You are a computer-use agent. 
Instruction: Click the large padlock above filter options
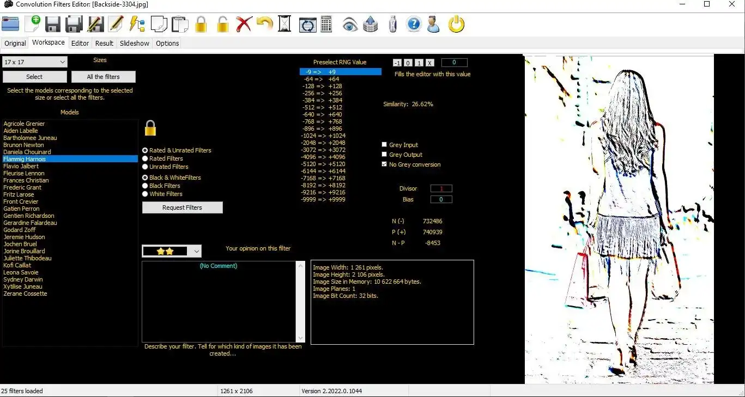click(150, 128)
